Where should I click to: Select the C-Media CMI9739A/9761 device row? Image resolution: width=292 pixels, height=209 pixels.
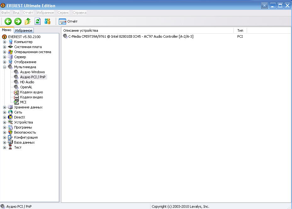click(131, 36)
